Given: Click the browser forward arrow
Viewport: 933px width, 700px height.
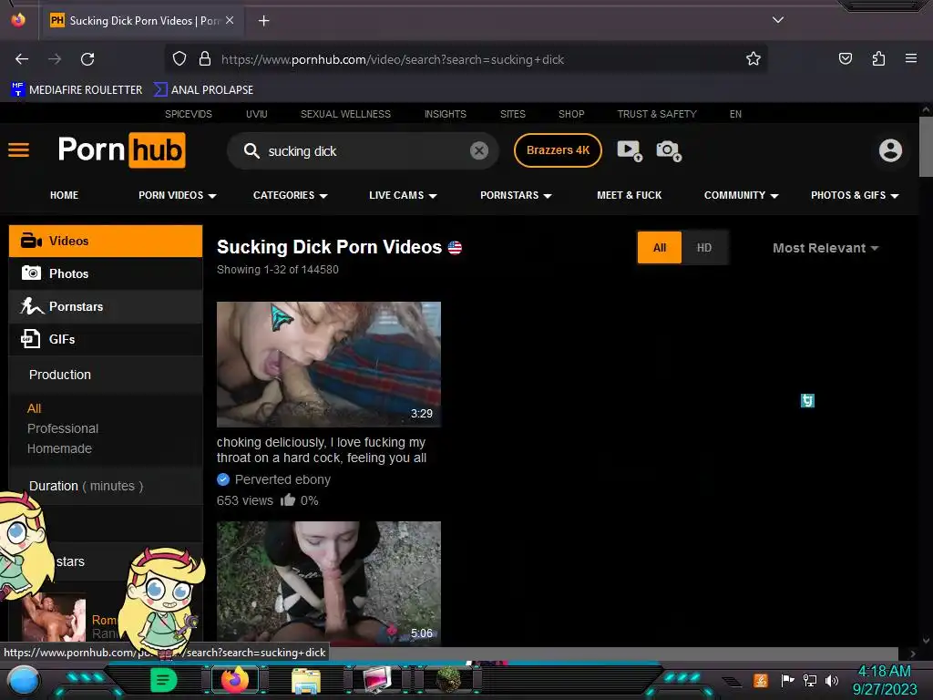Looking at the screenshot, I should [55, 59].
